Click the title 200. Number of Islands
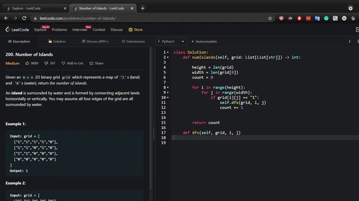This screenshot has width=359, height=201. pos(29,55)
